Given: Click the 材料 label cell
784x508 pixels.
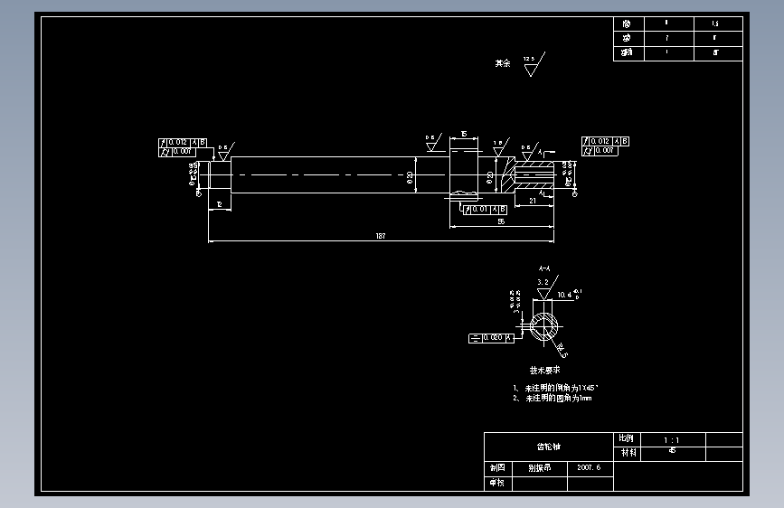Looking at the screenshot, I should [x=628, y=453].
